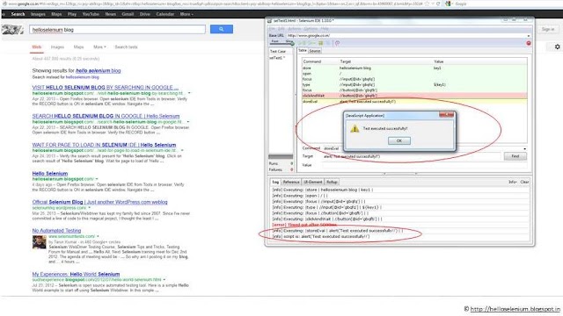Click Play current test case icon in Selenium IDE

(311, 43)
